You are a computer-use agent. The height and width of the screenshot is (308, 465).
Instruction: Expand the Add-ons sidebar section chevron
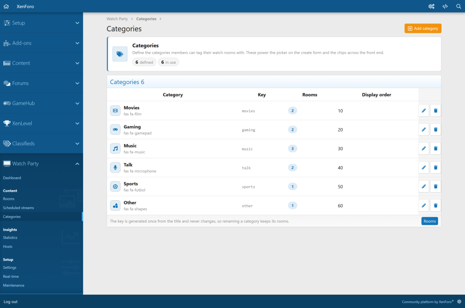(x=77, y=43)
